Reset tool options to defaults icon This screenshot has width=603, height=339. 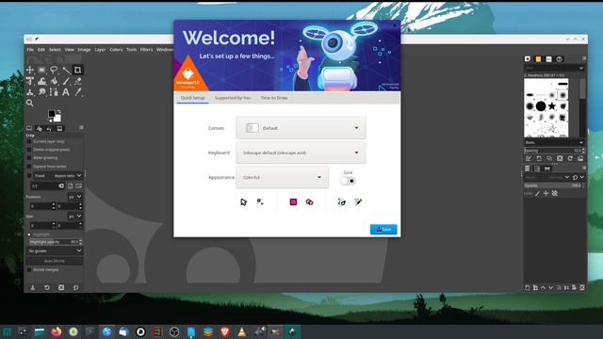click(x=75, y=287)
